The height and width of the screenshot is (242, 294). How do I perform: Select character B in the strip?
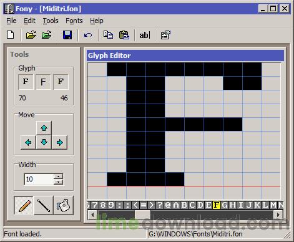coord(184,205)
